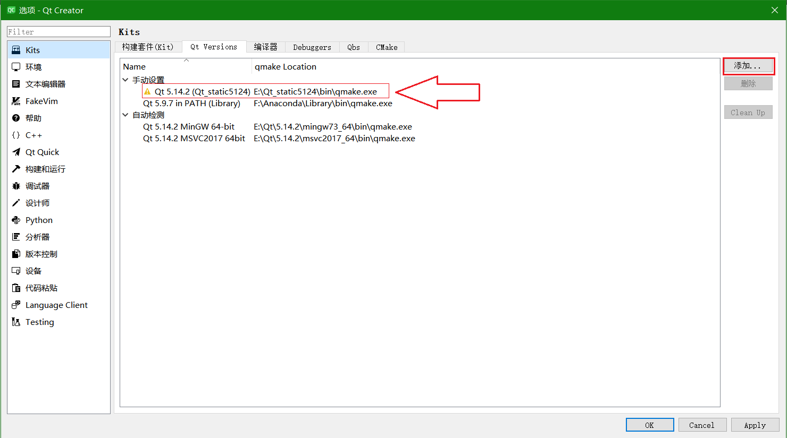Open the Debuggers tab
This screenshot has width=787, height=438.
point(312,47)
